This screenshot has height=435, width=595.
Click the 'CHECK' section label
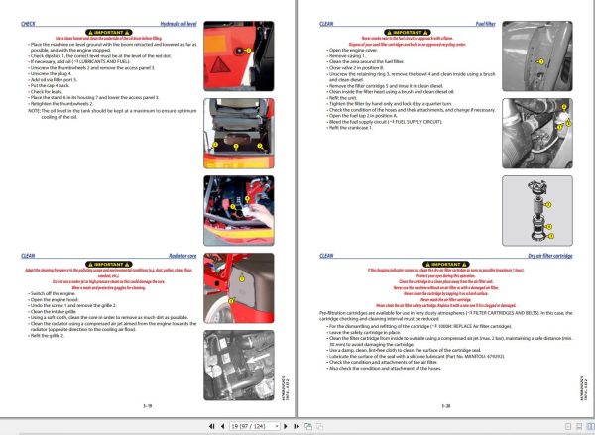click(x=28, y=24)
